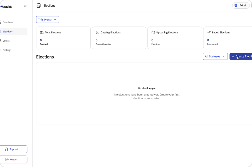Collapse the sidebar with the double chevron
Screen dimensions: 252x167
(x=25, y=6)
